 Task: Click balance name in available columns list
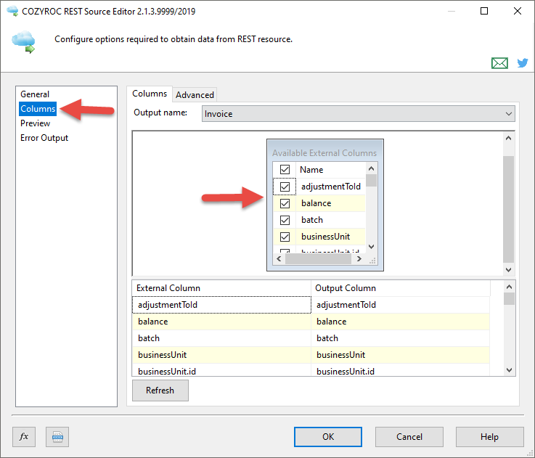316,203
